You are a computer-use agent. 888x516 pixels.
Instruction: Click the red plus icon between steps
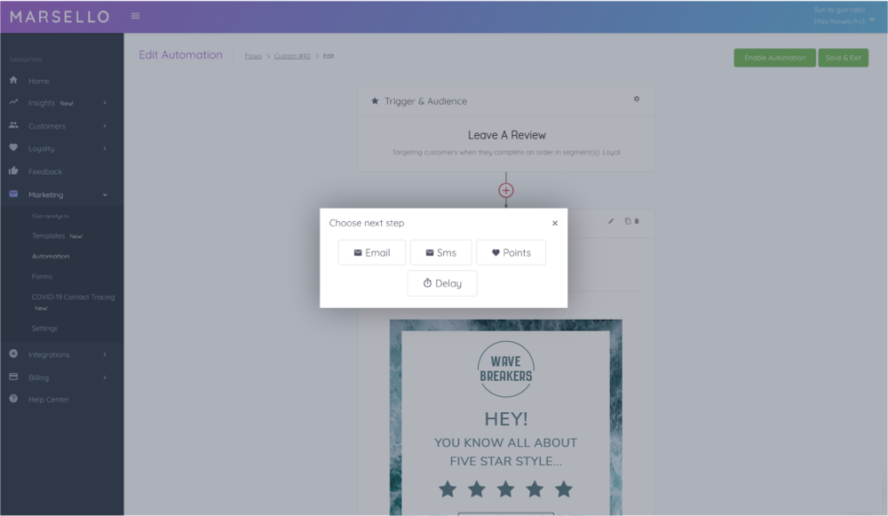tap(505, 189)
